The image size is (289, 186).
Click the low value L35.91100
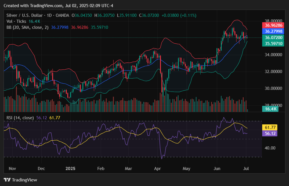127,15
